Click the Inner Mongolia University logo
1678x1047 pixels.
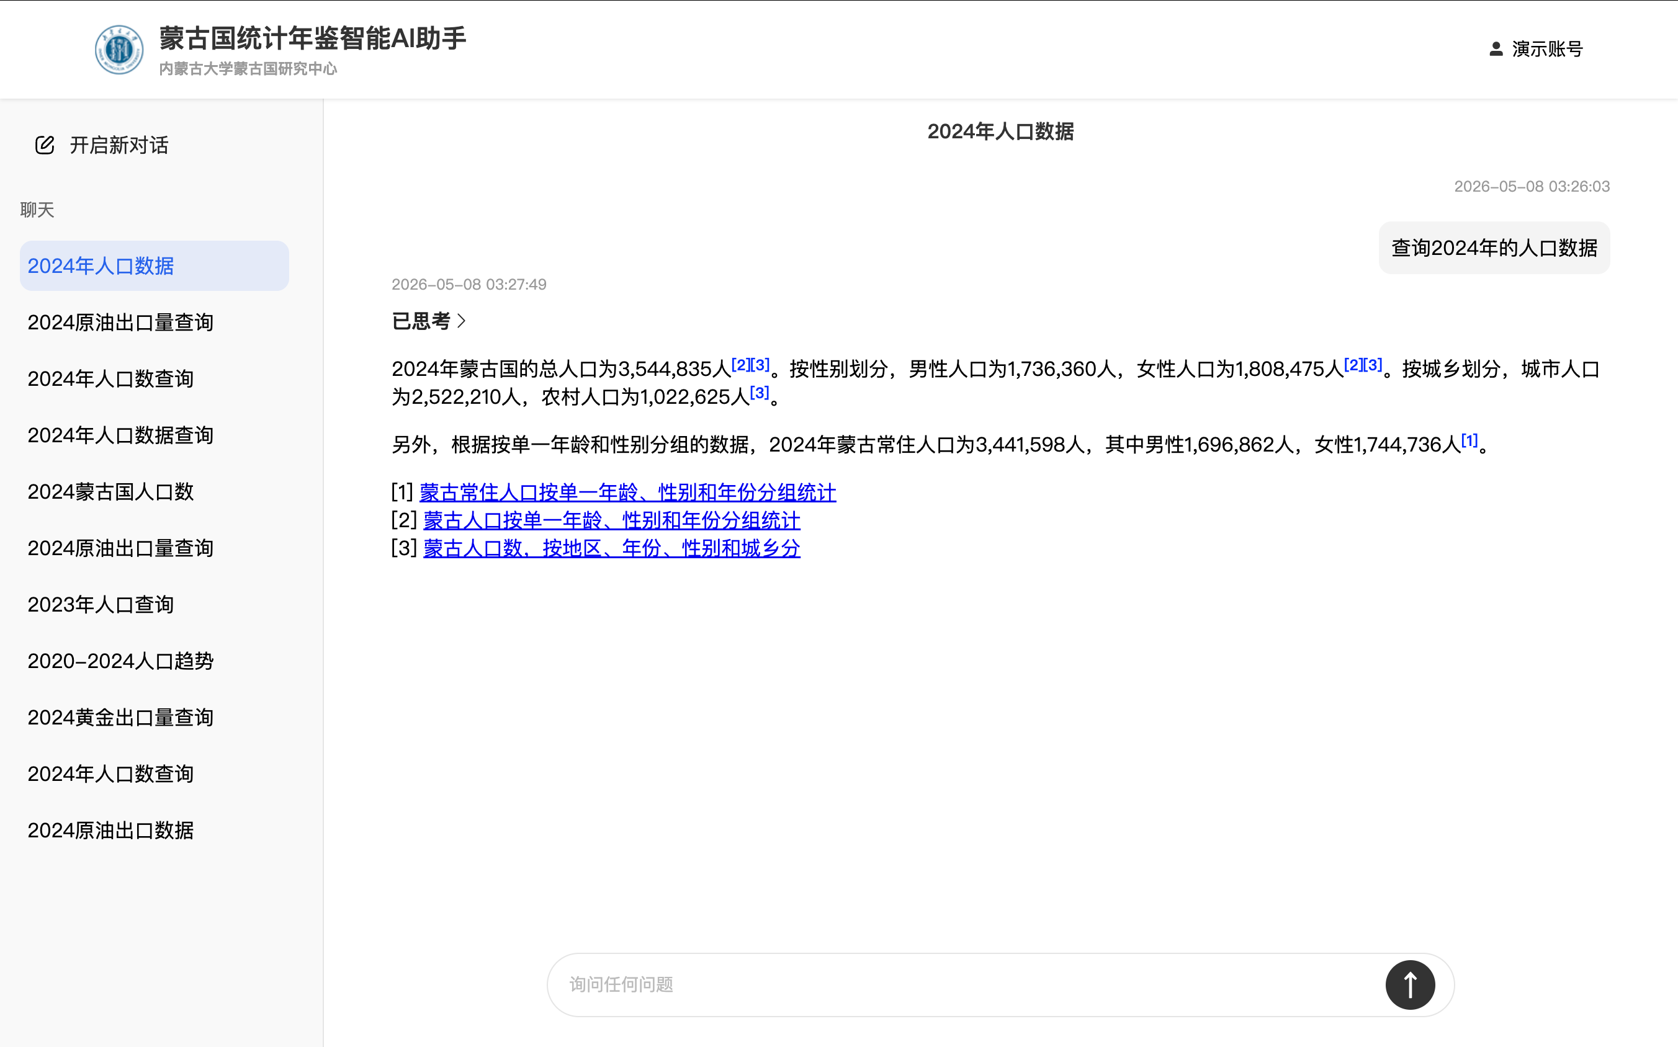coord(119,49)
